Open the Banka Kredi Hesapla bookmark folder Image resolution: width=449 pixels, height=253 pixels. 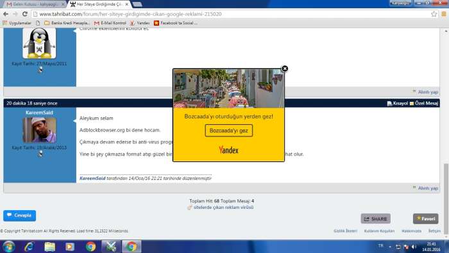(67, 23)
